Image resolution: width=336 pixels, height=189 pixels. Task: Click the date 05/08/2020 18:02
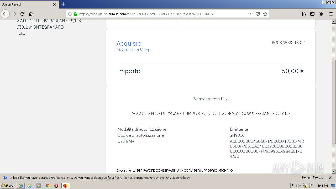click(287, 43)
